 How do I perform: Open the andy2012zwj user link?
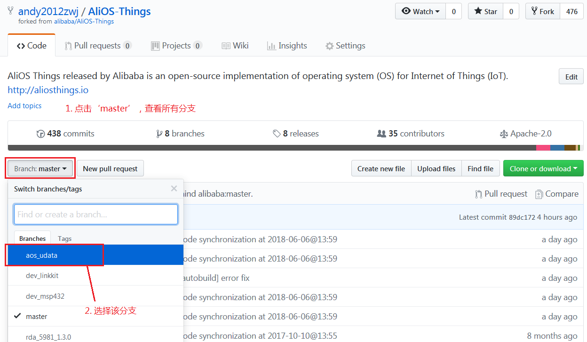[x=48, y=11]
